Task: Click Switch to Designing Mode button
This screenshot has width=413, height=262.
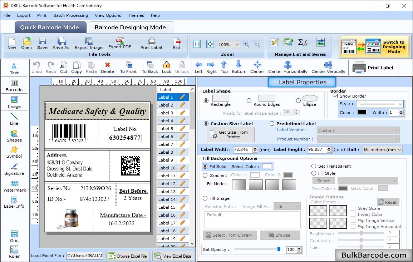Action: [x=374, y=46]
